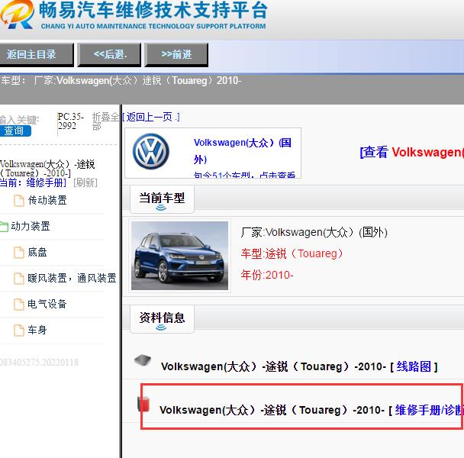Click the gray chip icon beside 线路图 row

143,360
